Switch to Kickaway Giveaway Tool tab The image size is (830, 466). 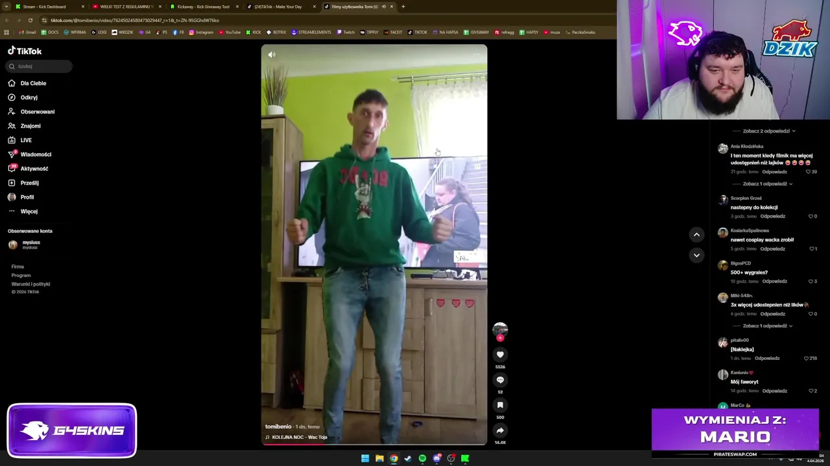(203, 6)
